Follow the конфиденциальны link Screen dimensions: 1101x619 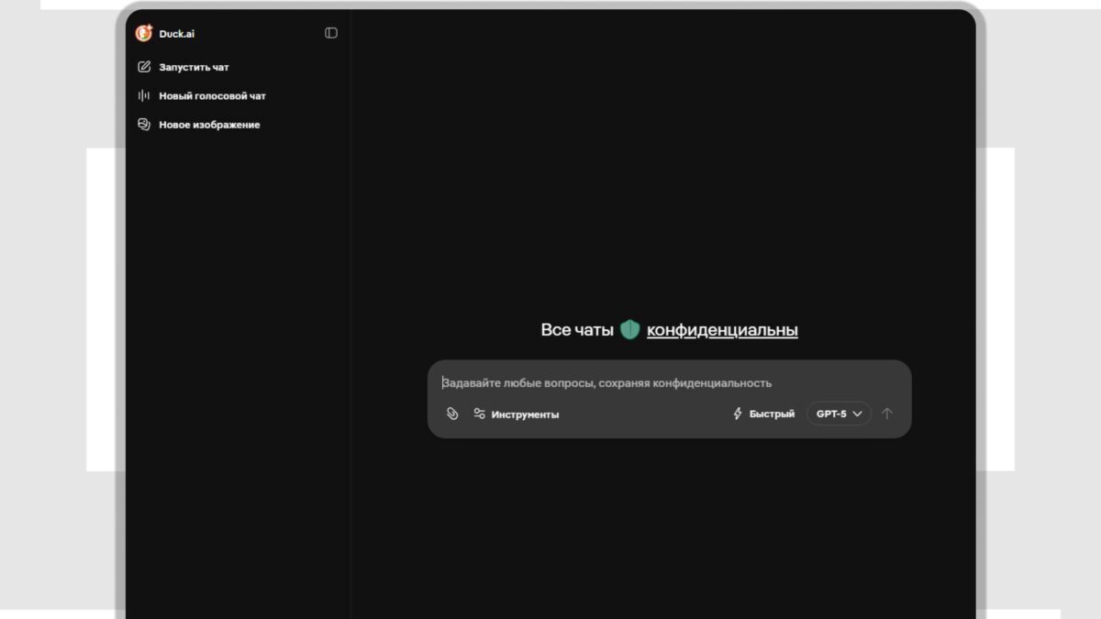pyautogui.click(x=722, y=330)
